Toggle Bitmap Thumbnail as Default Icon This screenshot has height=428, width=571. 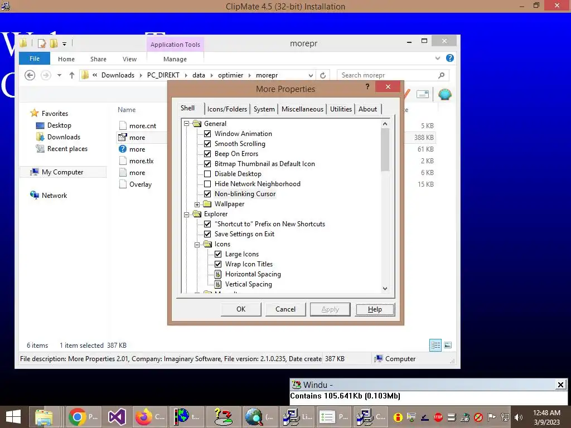(x=207, y=164)
